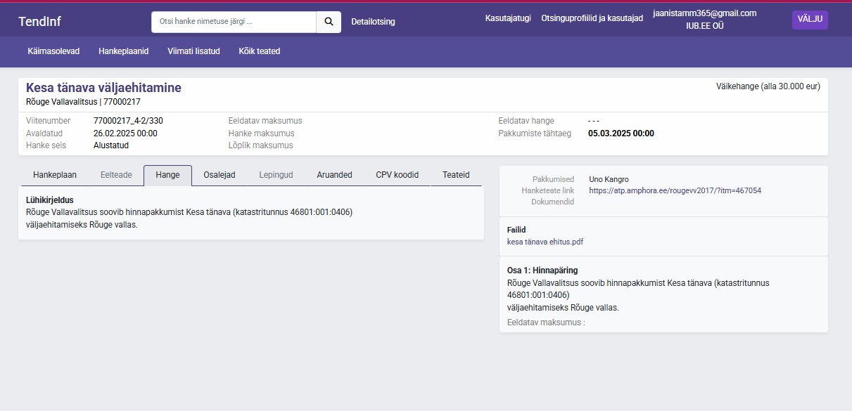Open Kõik teated page

coord(259,51)
